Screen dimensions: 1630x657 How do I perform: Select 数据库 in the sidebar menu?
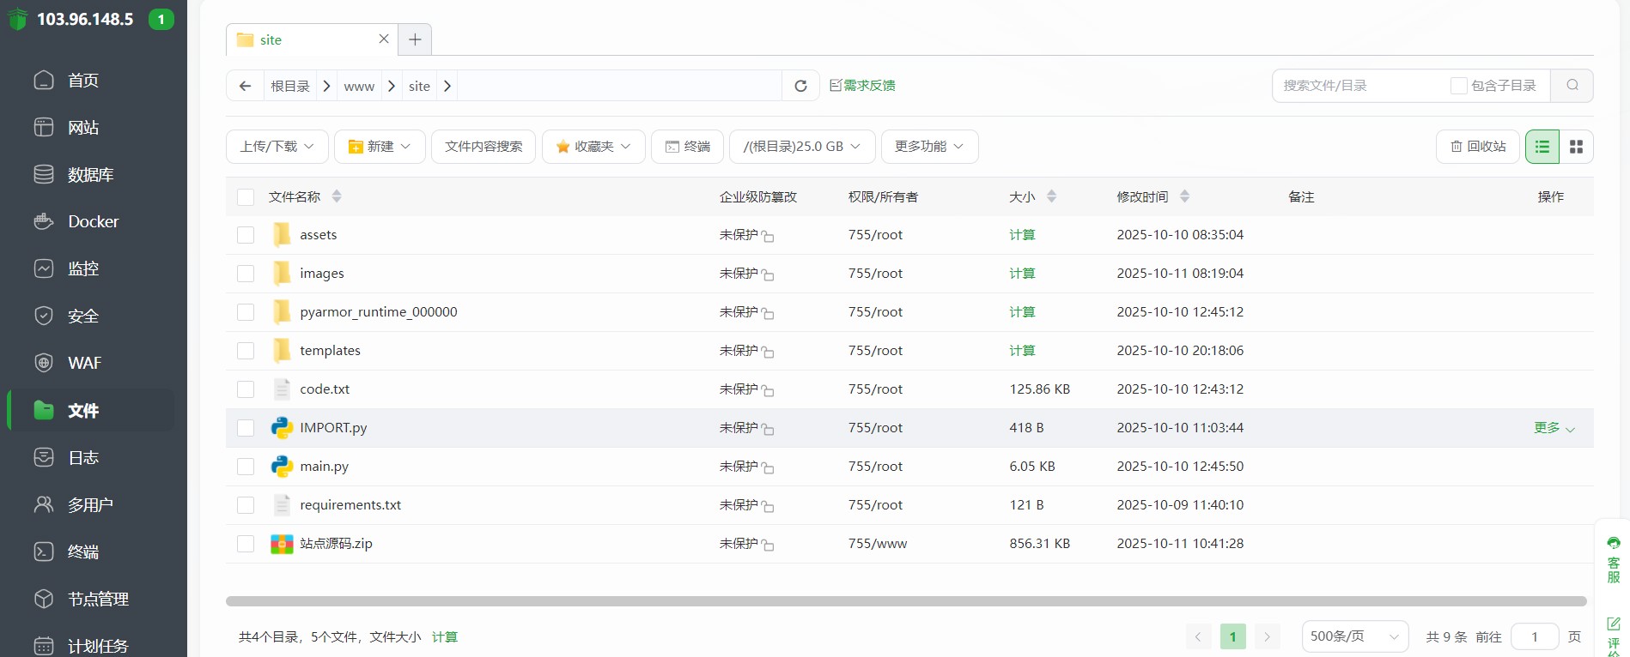(90, 174)
